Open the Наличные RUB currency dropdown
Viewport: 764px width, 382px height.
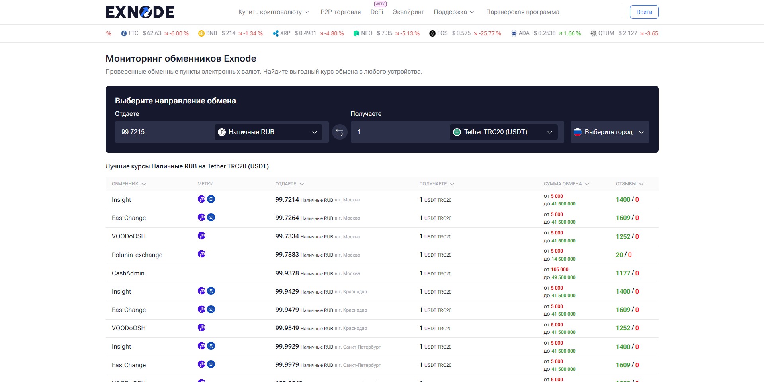tap(268, 132)
